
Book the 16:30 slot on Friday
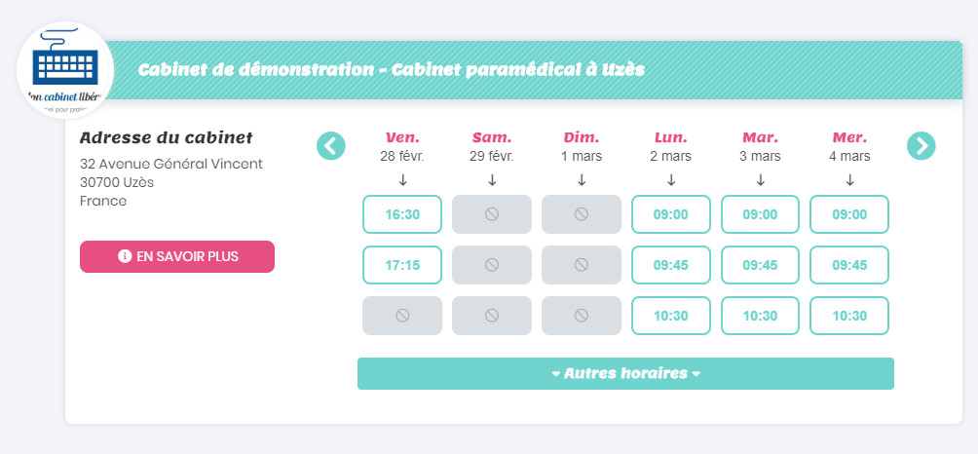[402, 214]
